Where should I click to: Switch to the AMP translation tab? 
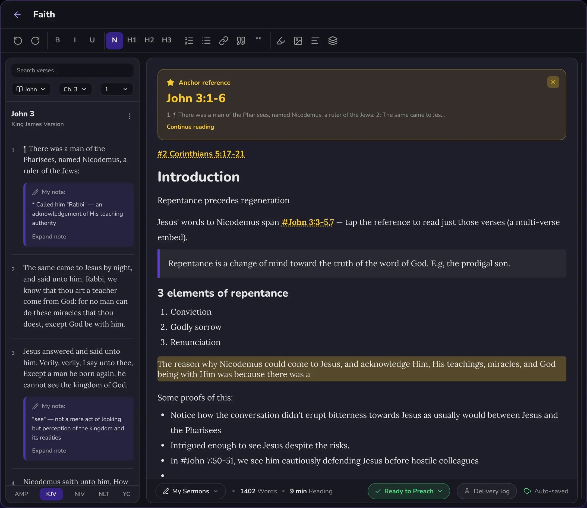[x=21, y=494]
